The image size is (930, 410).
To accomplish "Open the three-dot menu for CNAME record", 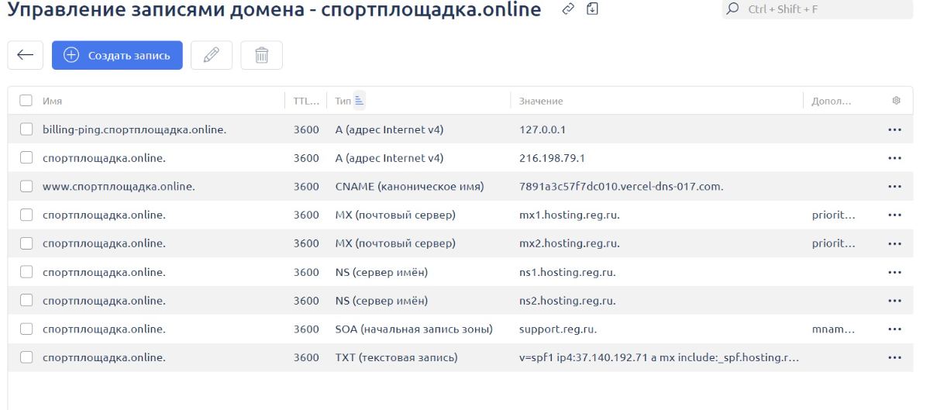I will pos(896,186).
